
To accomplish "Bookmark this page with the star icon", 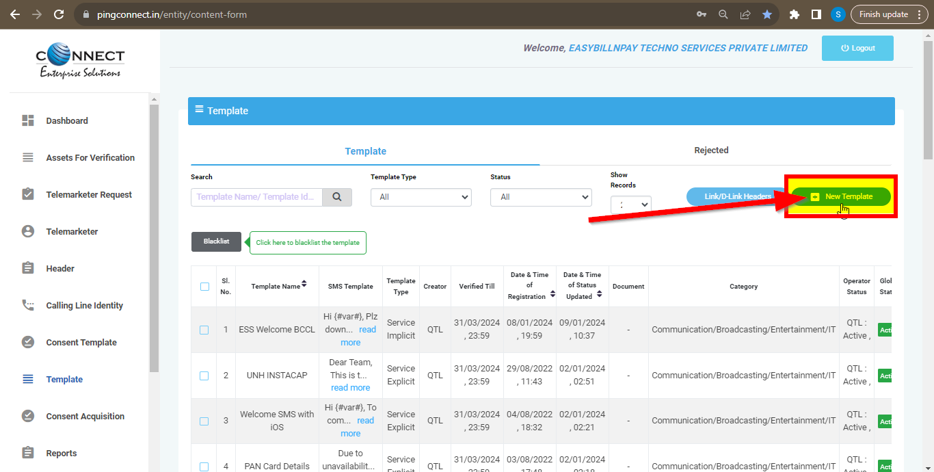I will pos(767,14).
